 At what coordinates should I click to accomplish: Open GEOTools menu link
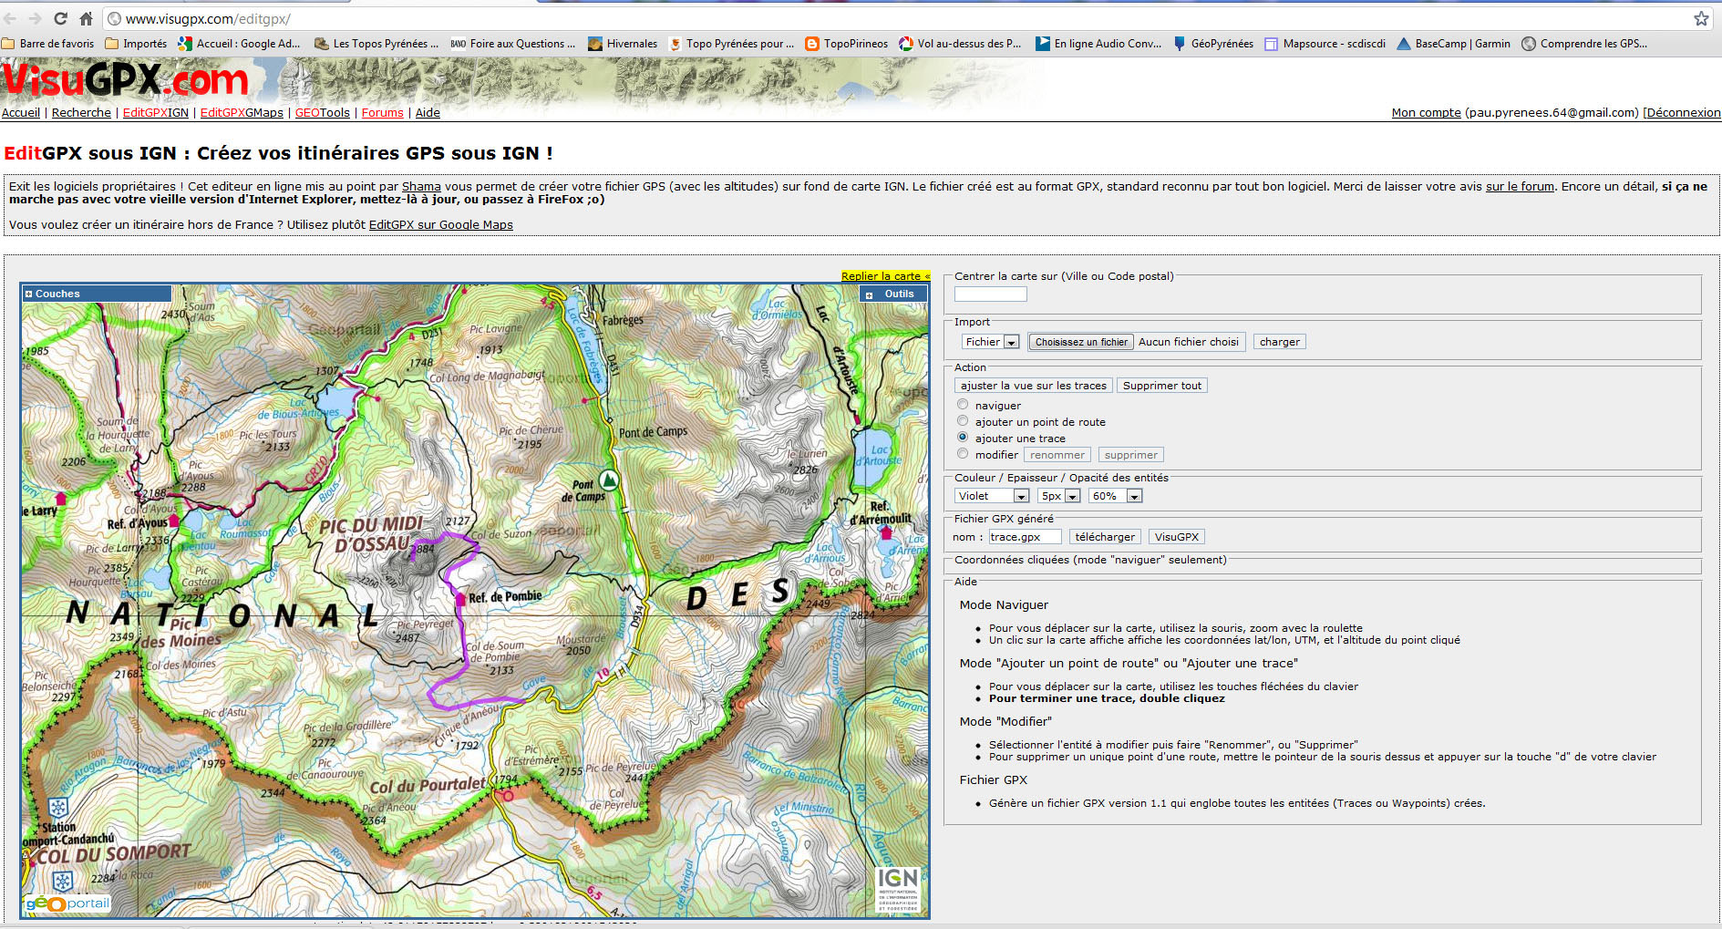[323, 113]
